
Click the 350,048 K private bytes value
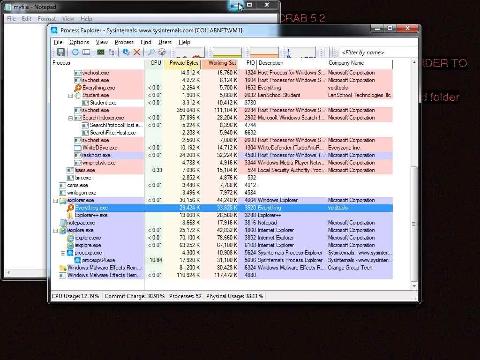(x=188, y=110)
